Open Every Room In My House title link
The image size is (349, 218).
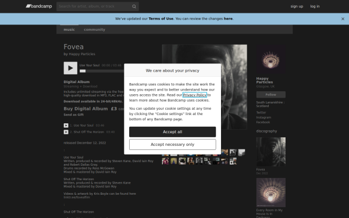pyautogui.click(x=269, y=213)
